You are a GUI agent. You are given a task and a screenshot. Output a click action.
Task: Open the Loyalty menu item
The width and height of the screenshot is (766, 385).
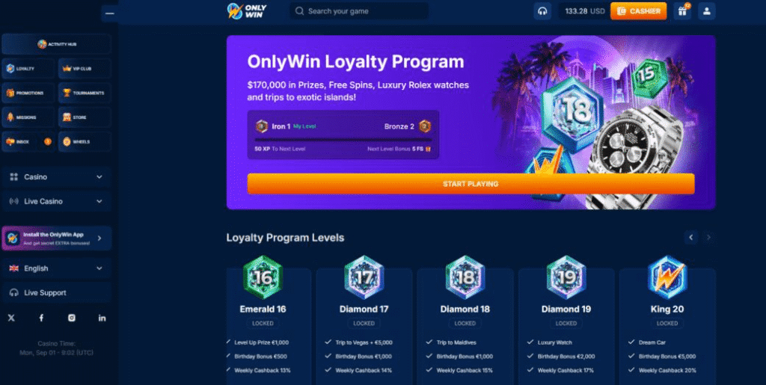[x=28, y=69]
